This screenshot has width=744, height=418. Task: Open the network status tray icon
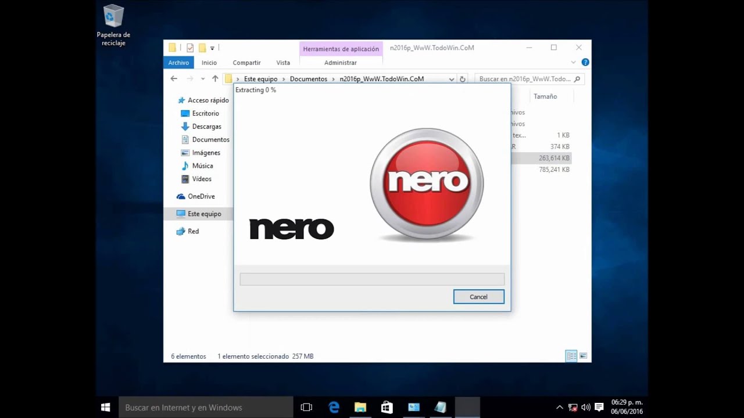tap(573, 408)
